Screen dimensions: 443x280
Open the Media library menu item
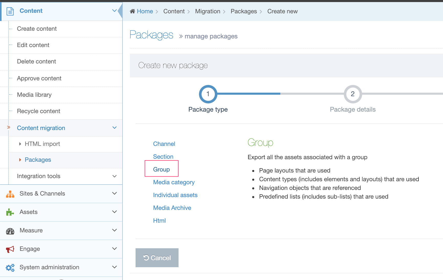coord(34,95)
